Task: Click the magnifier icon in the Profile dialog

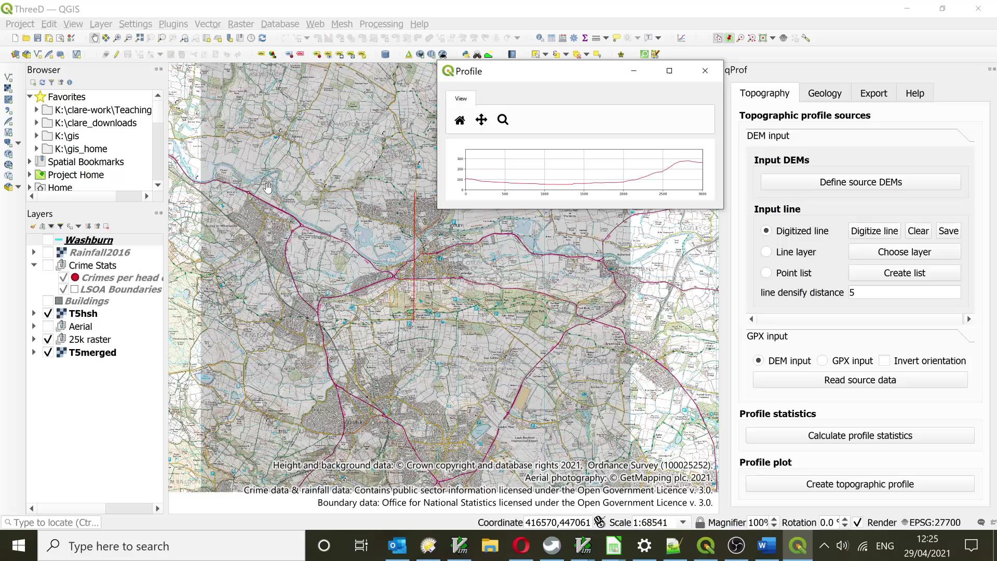Action: point(503,119)
